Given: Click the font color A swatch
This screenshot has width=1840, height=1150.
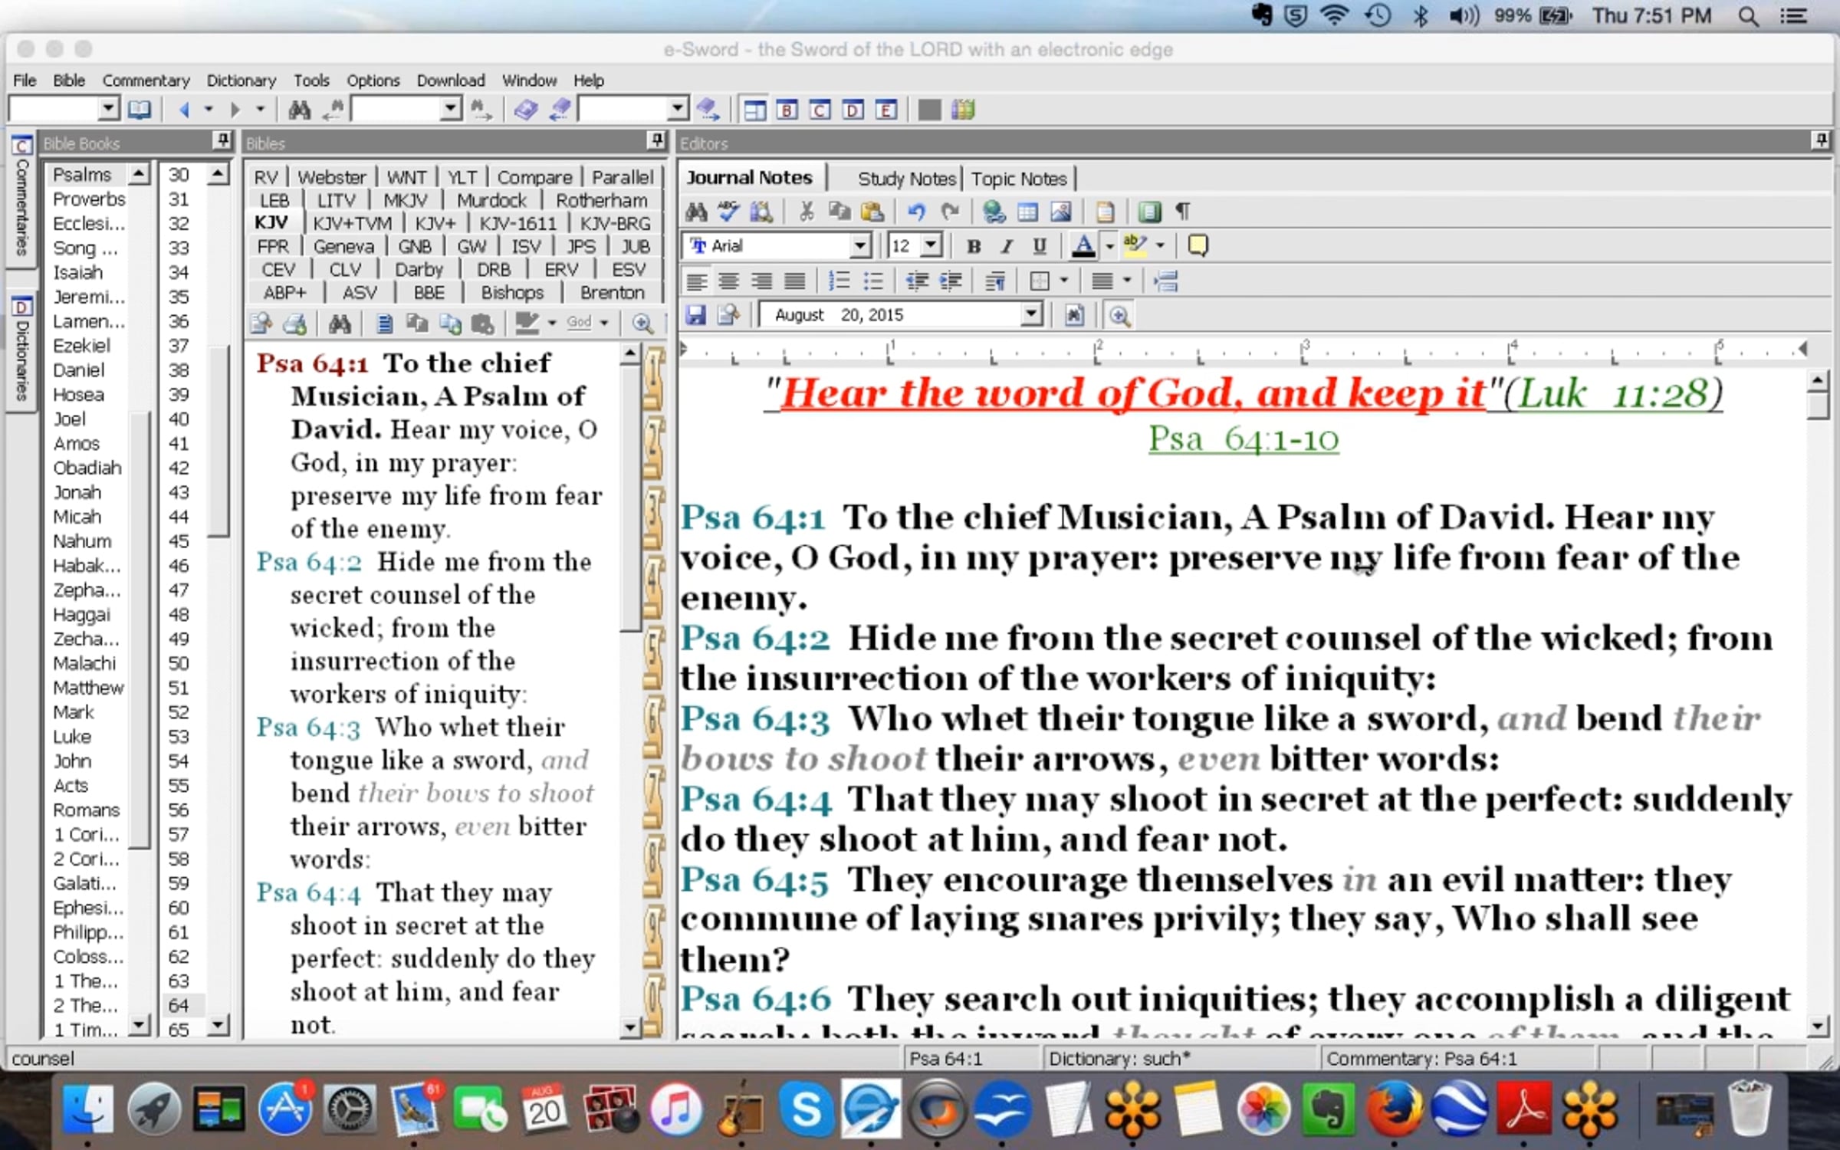Looking at the screenshot, I should (1083, 246).
